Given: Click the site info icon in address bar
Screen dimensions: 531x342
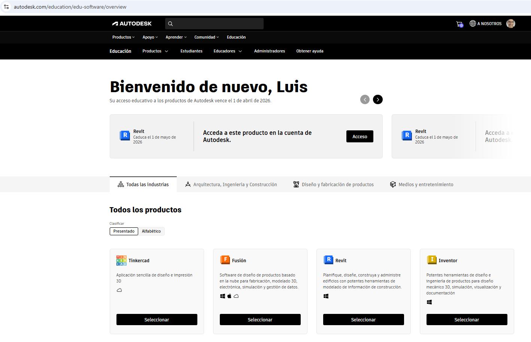Looking at the screenshot, I should coord(6,7).
